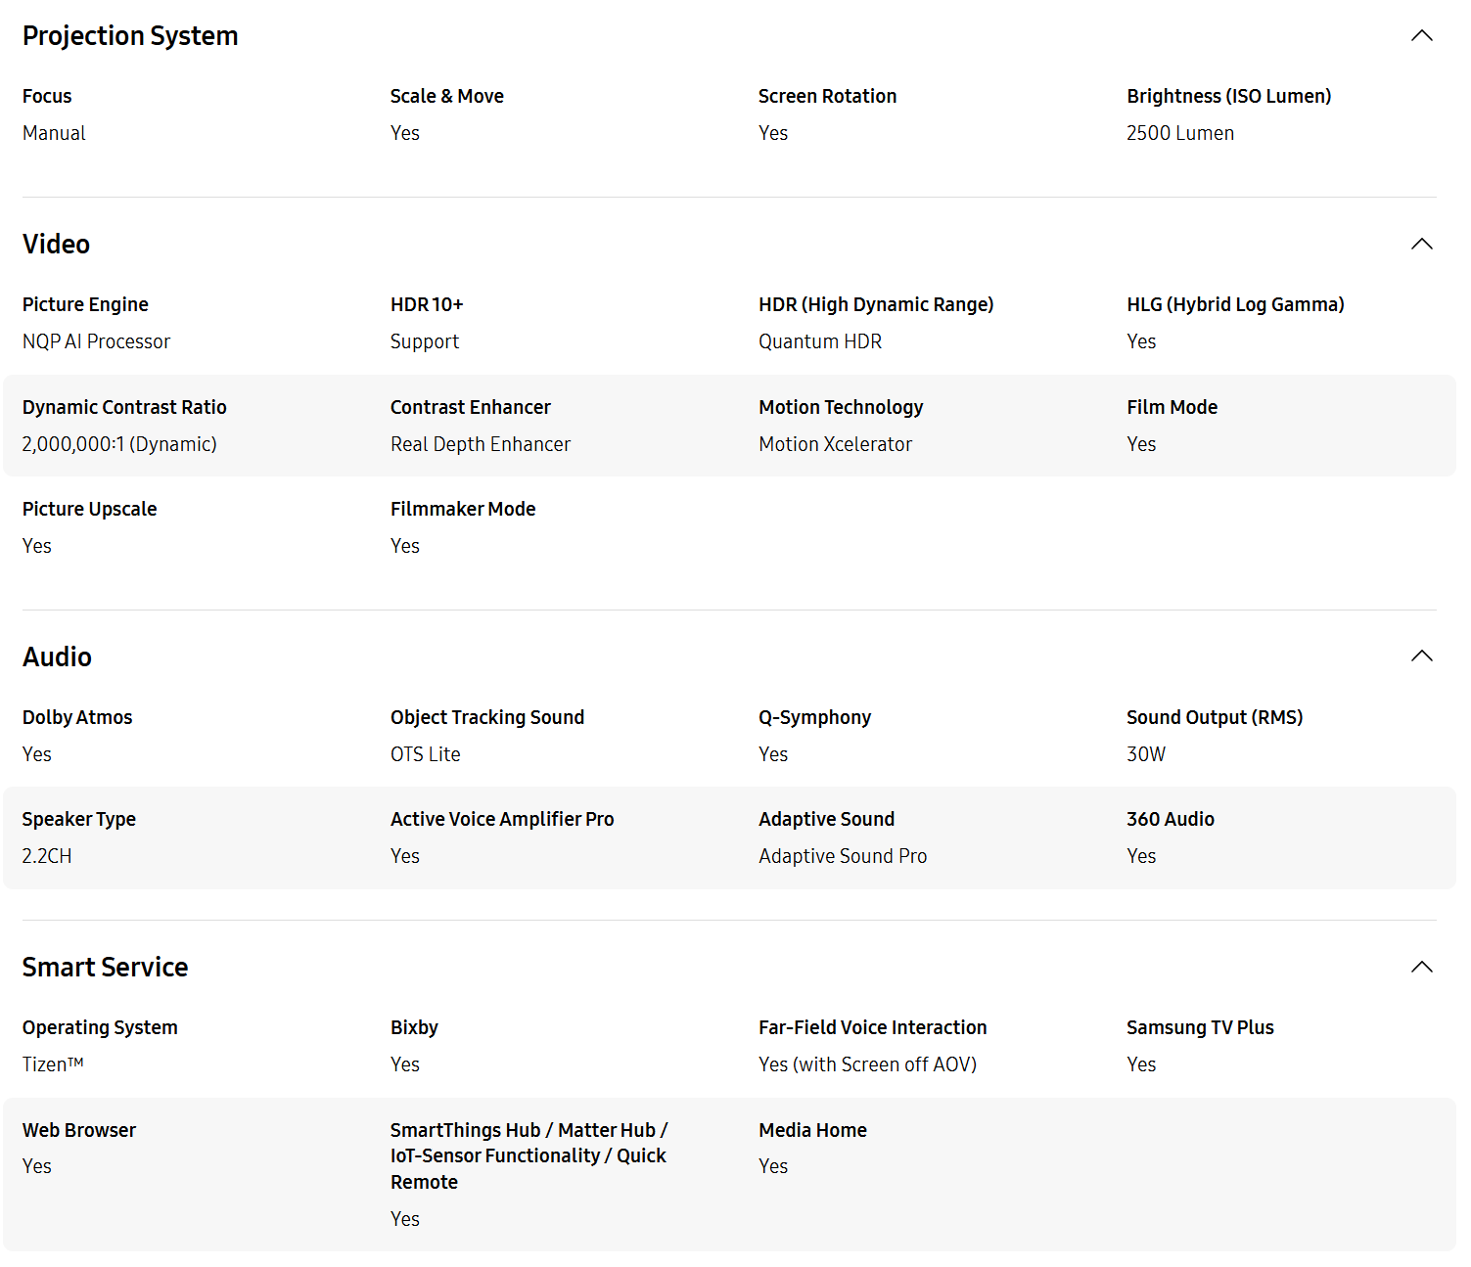Collapse Projection System section using its chevron
Image resolution: width=1471 pixels, height=1267 pixels.
click(1421, 36)
